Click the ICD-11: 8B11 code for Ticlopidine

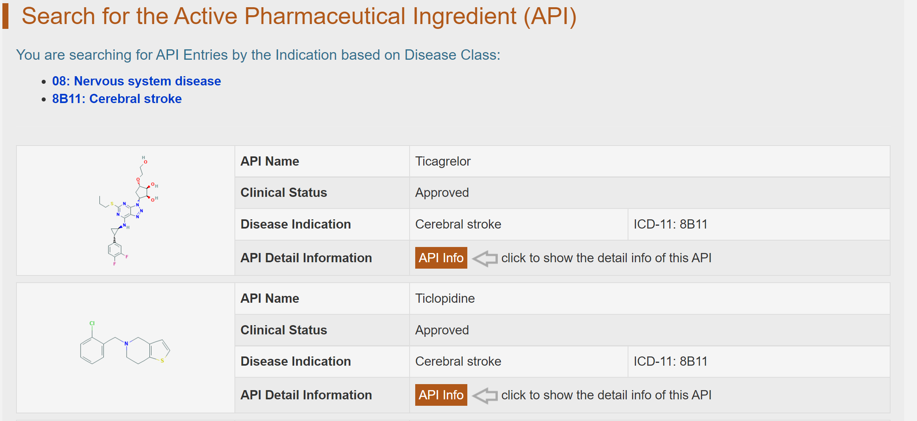[670, 361]
